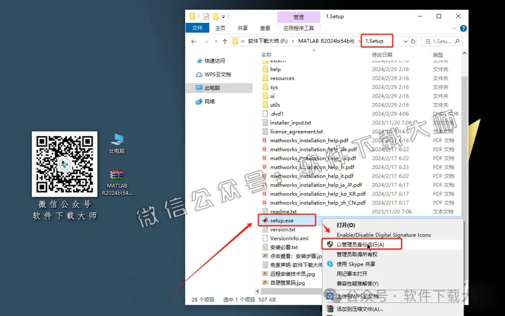Viewport: 505px width, 316px height.
Task: Choose Enable/Disable Digital Signature Icons
Action: pyautogui.click(x=383, y=235)
